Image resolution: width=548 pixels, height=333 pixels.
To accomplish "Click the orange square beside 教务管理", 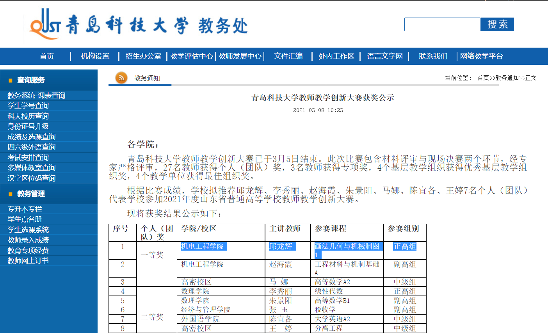I will coord(11,194).
